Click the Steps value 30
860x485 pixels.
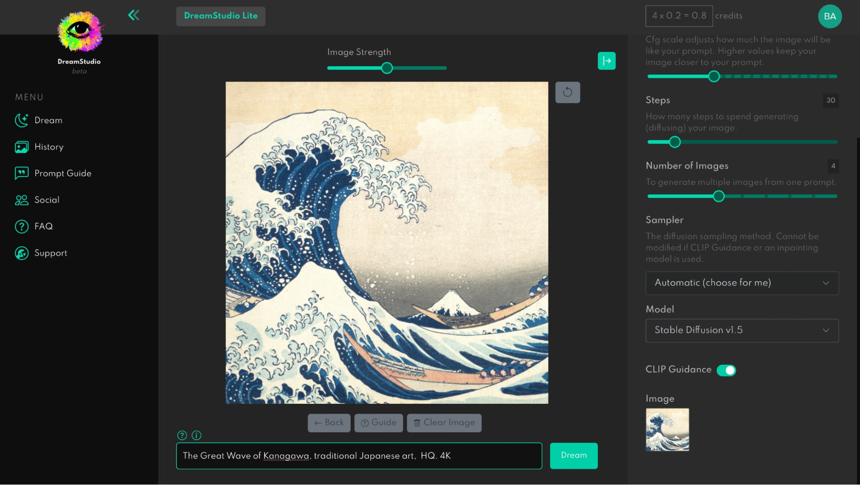(830, 101)
